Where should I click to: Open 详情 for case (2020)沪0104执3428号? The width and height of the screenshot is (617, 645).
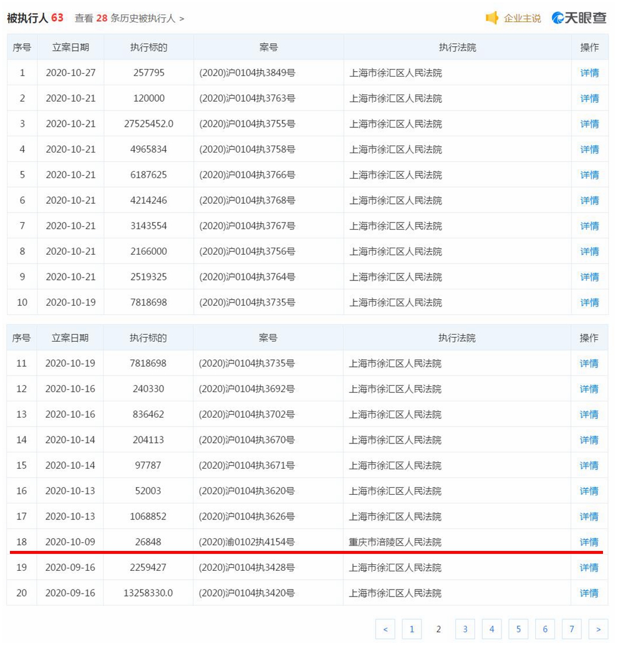[590, 567]
